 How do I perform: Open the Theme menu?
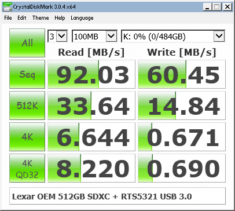click(x=41, y=18)
